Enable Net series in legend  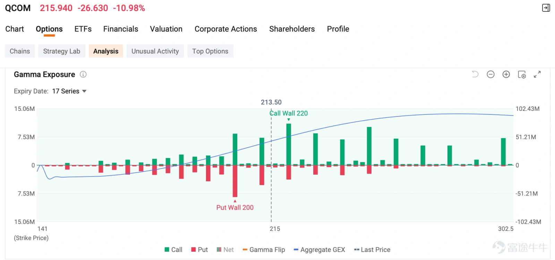pyautogui.click(x=225, y=250)
